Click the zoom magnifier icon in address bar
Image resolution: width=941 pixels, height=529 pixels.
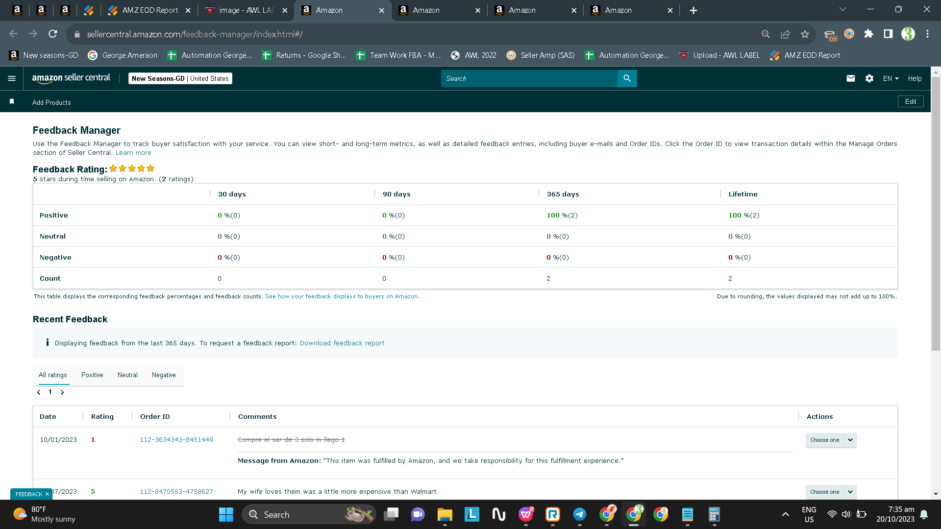(x=766, y=34)
